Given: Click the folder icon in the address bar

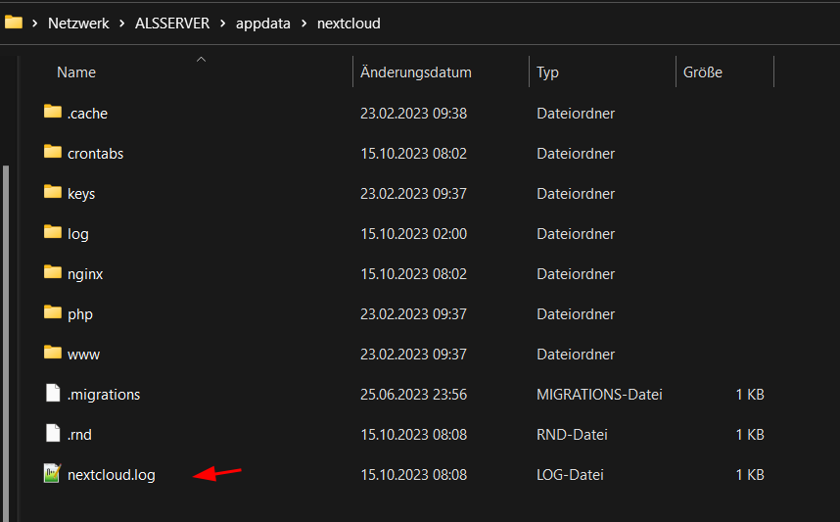Looking at the screenshot, I should click(14, 23).
